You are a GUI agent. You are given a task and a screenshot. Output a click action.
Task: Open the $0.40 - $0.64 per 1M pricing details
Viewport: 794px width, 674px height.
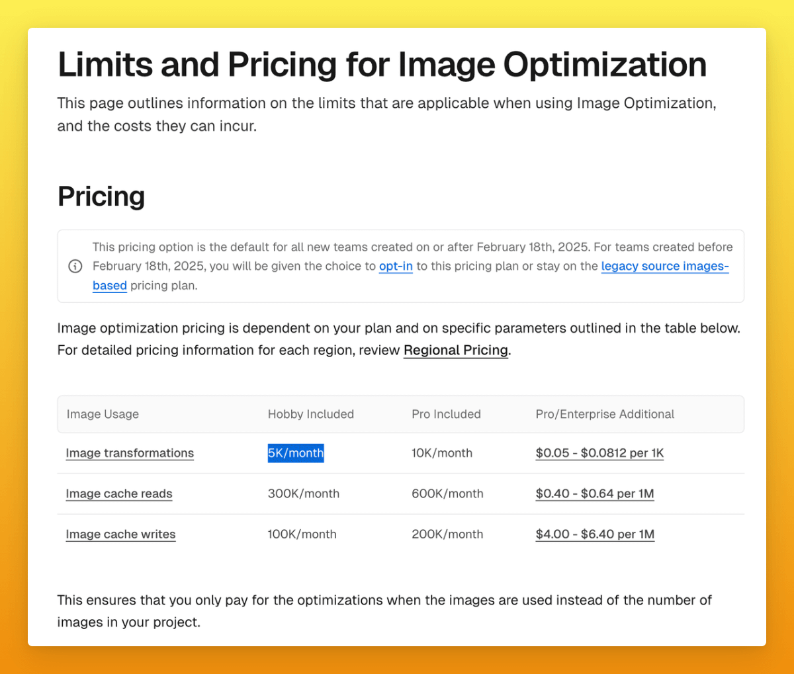[x=594, y=493]
